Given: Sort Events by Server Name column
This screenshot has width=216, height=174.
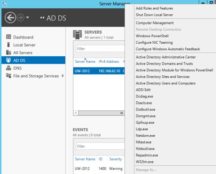Looking at the screenshot, I should tap(85, 159).
